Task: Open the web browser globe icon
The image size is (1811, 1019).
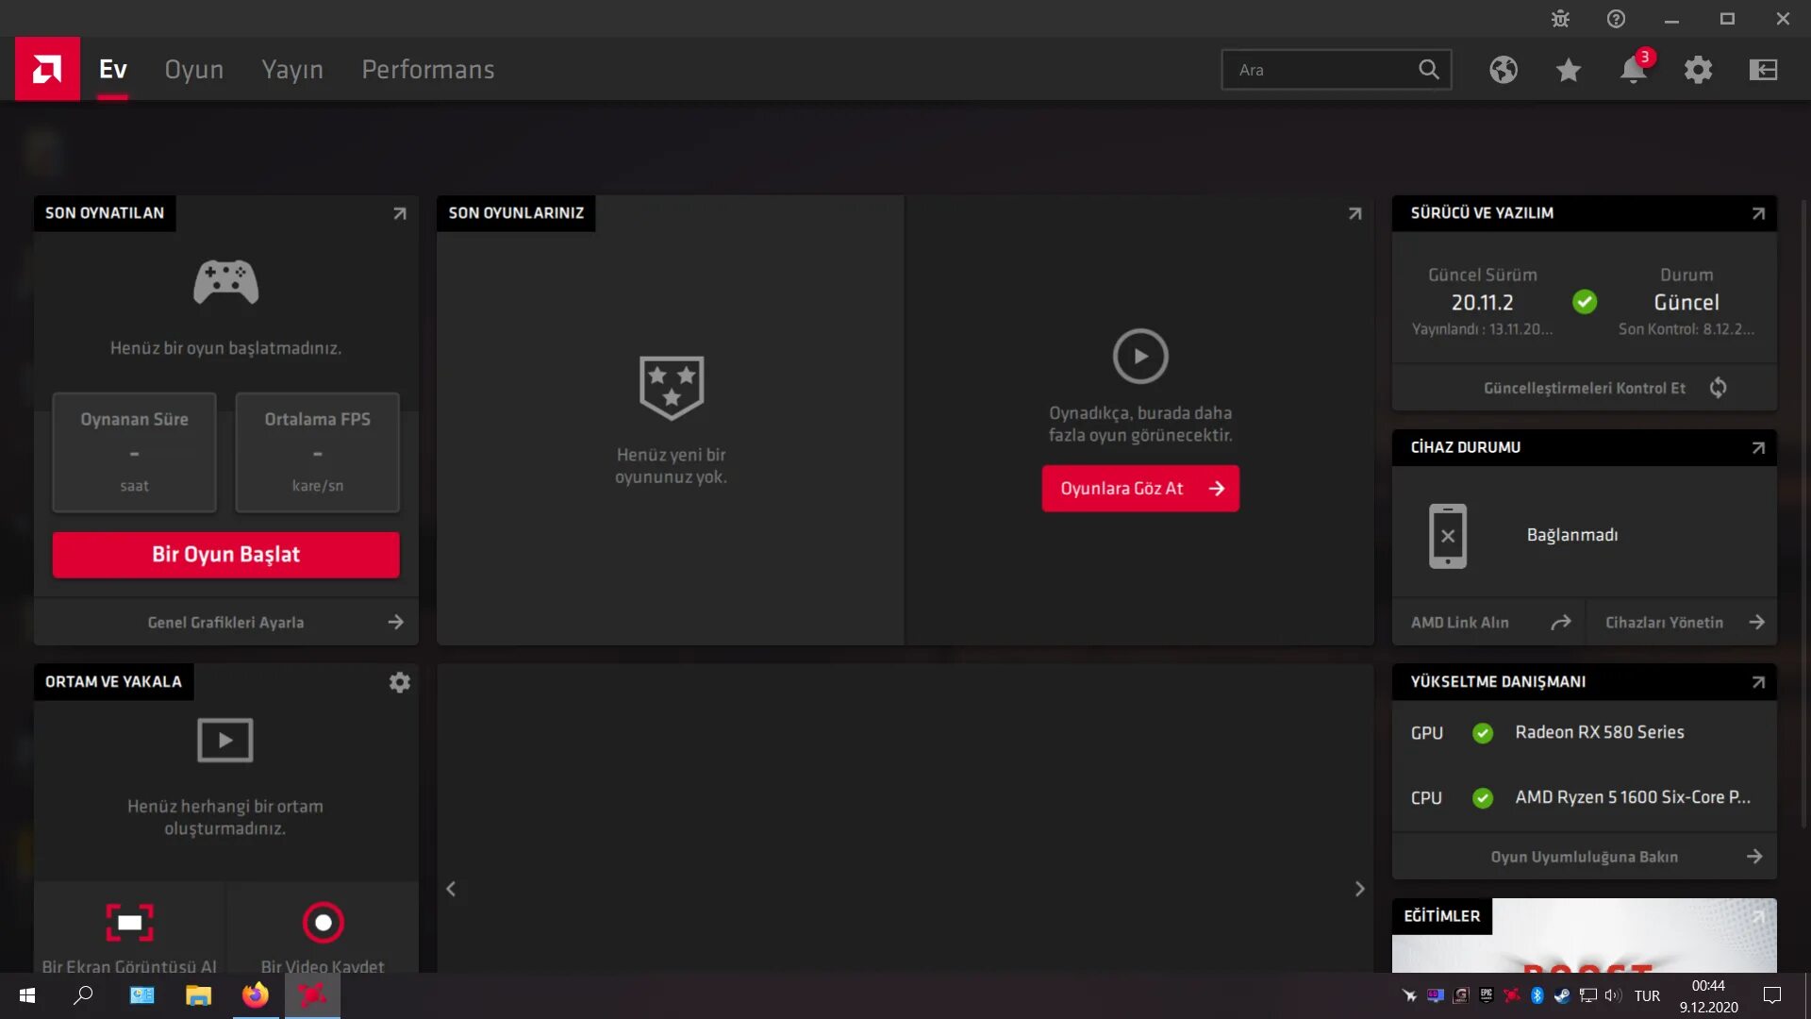Action: click(x=1504, y=70)
